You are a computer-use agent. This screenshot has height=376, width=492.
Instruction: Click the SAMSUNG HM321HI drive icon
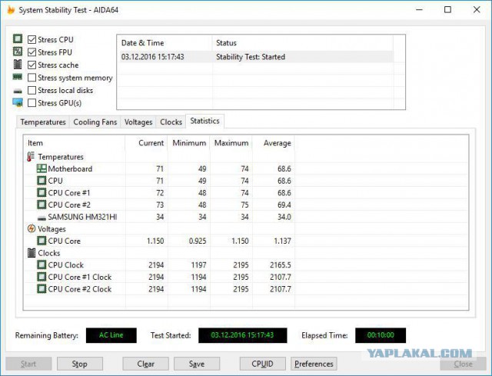(42, 218)
